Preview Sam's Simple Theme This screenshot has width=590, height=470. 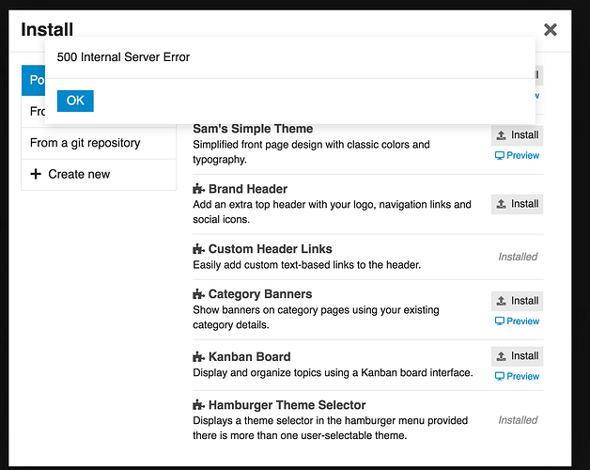click(x=517, y=155)
